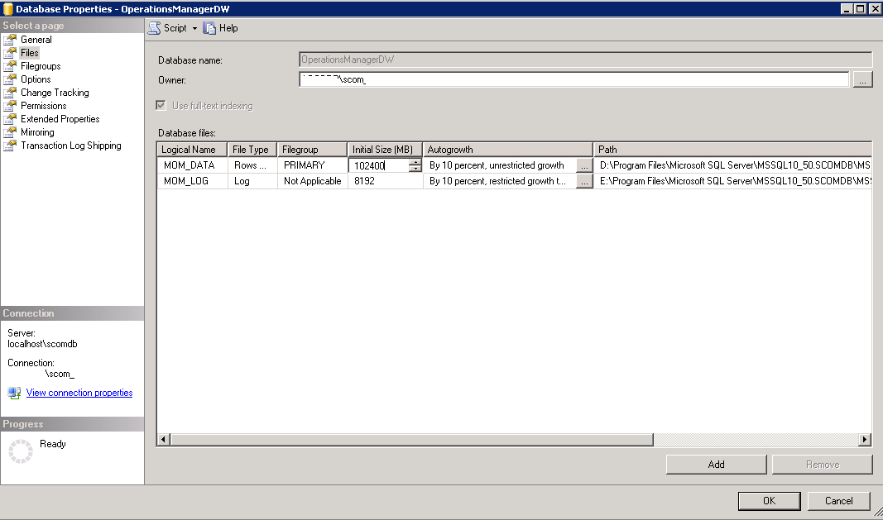Click the MOM_LOG Log file type cell

(x=252, y=181)
